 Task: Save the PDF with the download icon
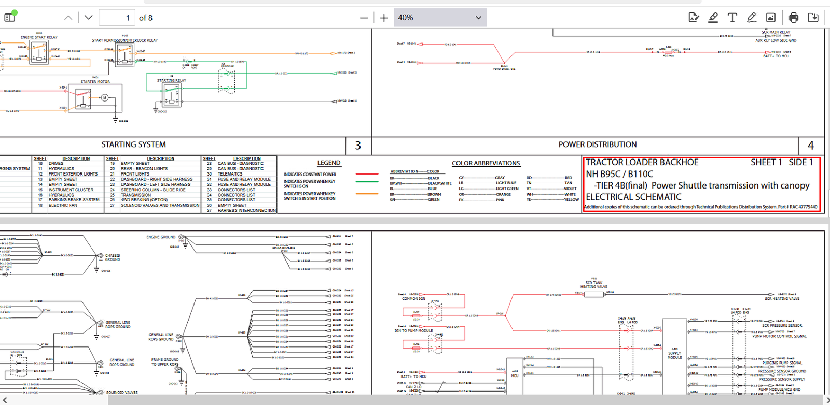pos(813,18)
